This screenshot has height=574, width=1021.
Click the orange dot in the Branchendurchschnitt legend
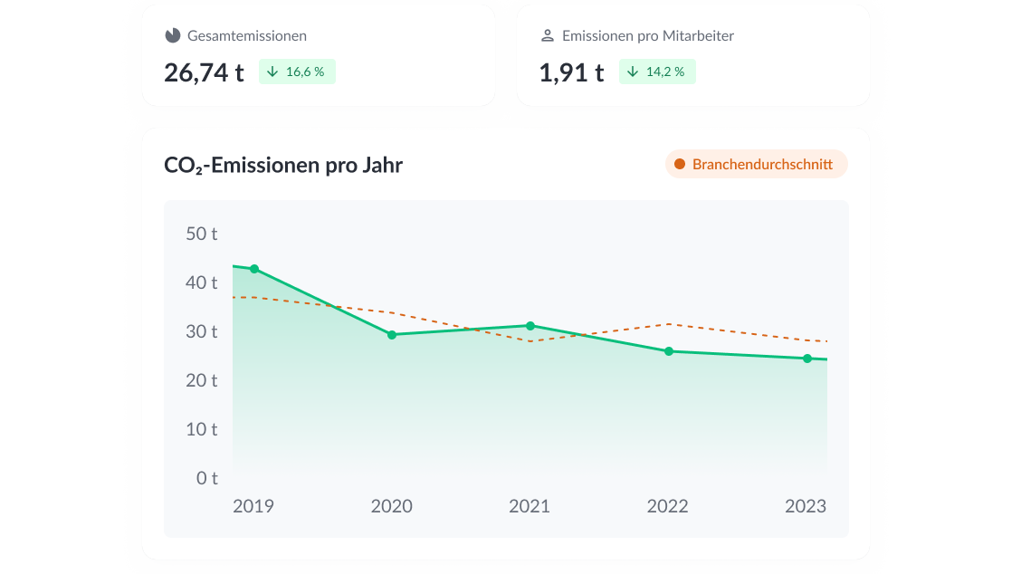click(680, 164)
